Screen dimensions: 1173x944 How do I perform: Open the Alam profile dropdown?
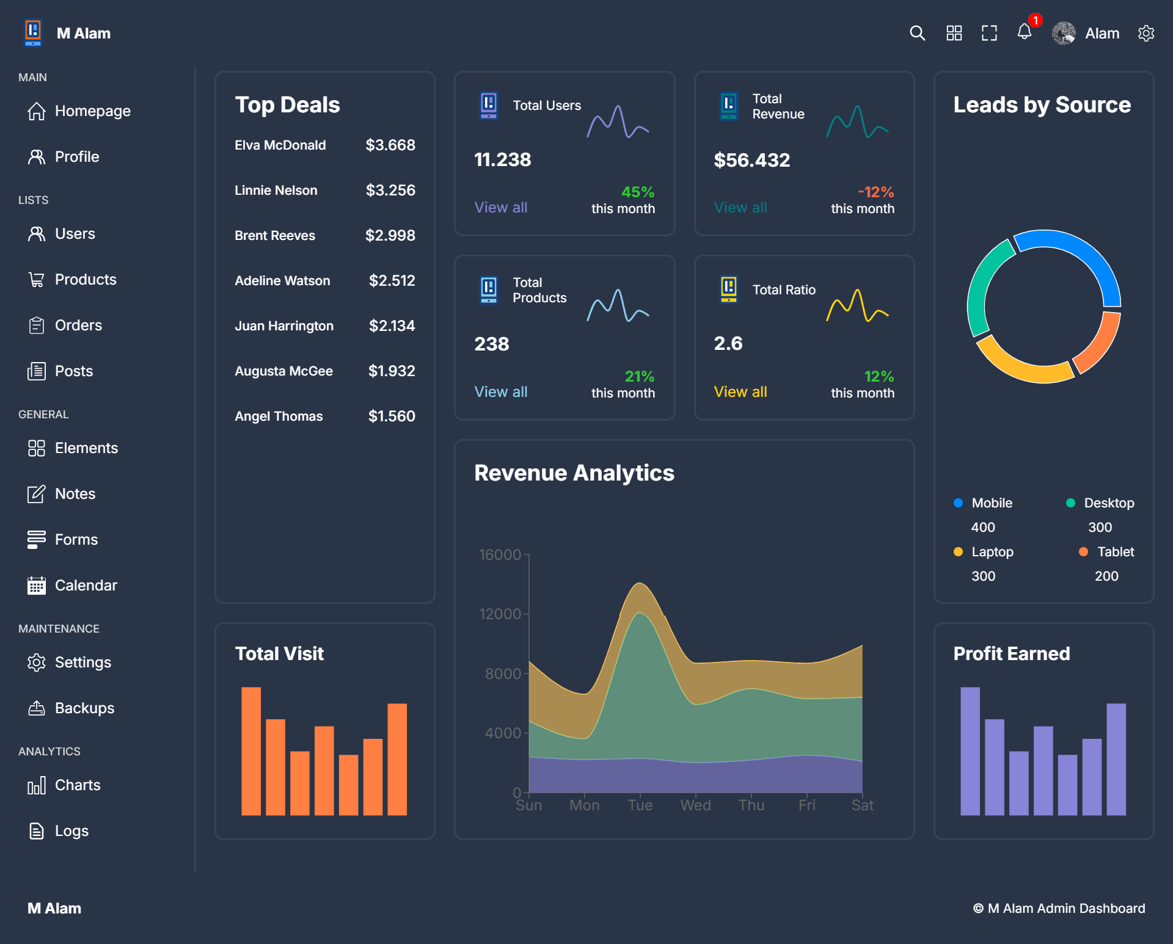(x=1102, y=34)
